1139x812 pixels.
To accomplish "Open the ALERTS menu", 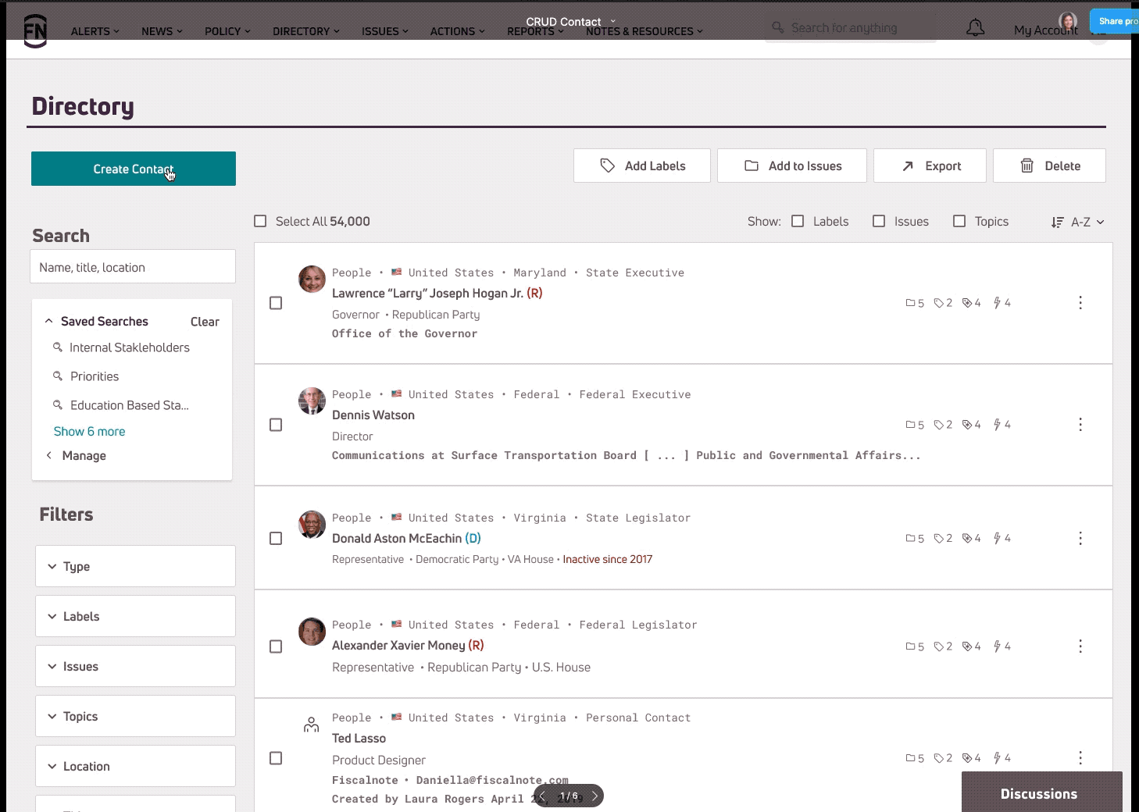I will pyautogui.click(x=95, y=31).
